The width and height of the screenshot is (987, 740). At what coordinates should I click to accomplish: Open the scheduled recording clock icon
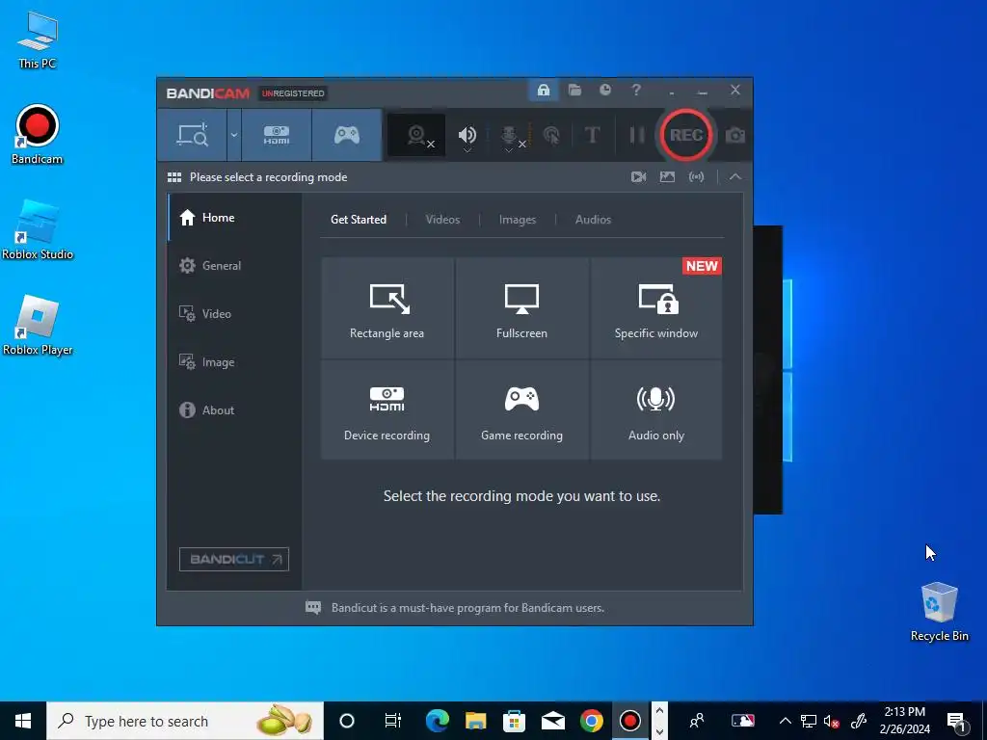605,90
